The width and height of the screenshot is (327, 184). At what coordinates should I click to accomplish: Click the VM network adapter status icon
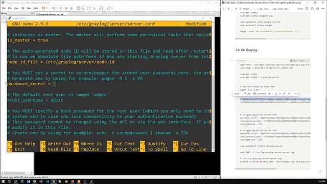click(202, 177)
